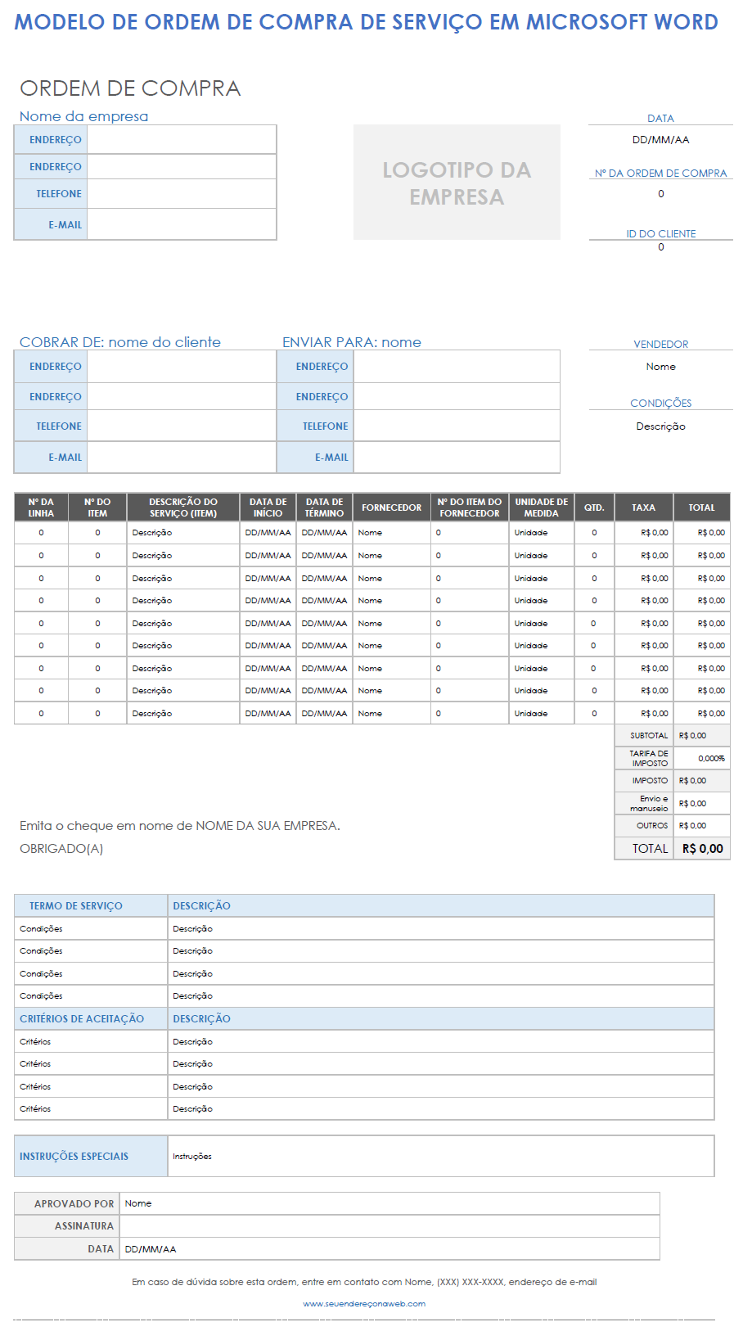Open the www.seuendereçonaweb.com link
The image size is (743, 1340).
(x=364, y=1303)
